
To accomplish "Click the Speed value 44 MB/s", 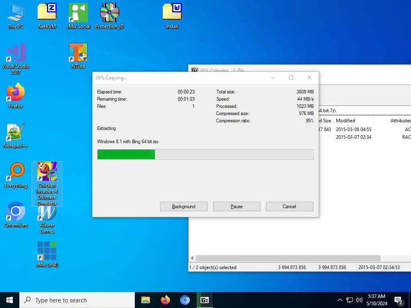I will 305,99.
